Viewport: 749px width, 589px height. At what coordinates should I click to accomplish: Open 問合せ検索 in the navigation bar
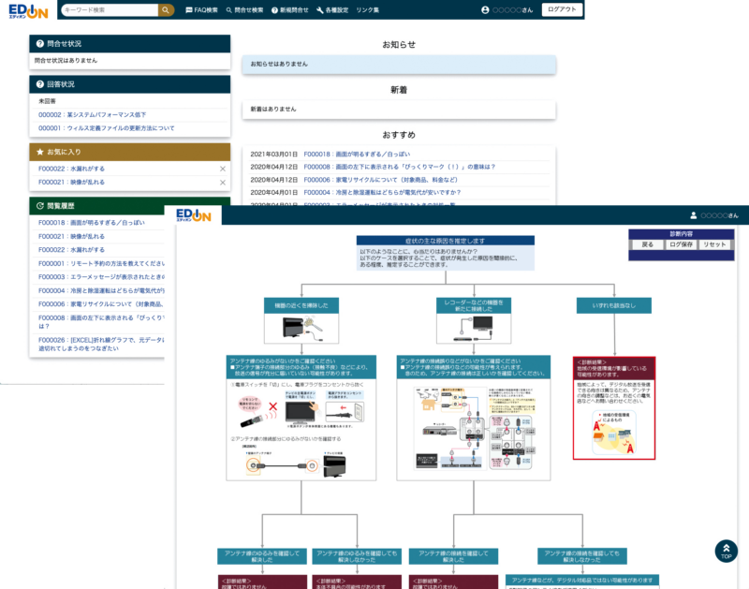244,9
